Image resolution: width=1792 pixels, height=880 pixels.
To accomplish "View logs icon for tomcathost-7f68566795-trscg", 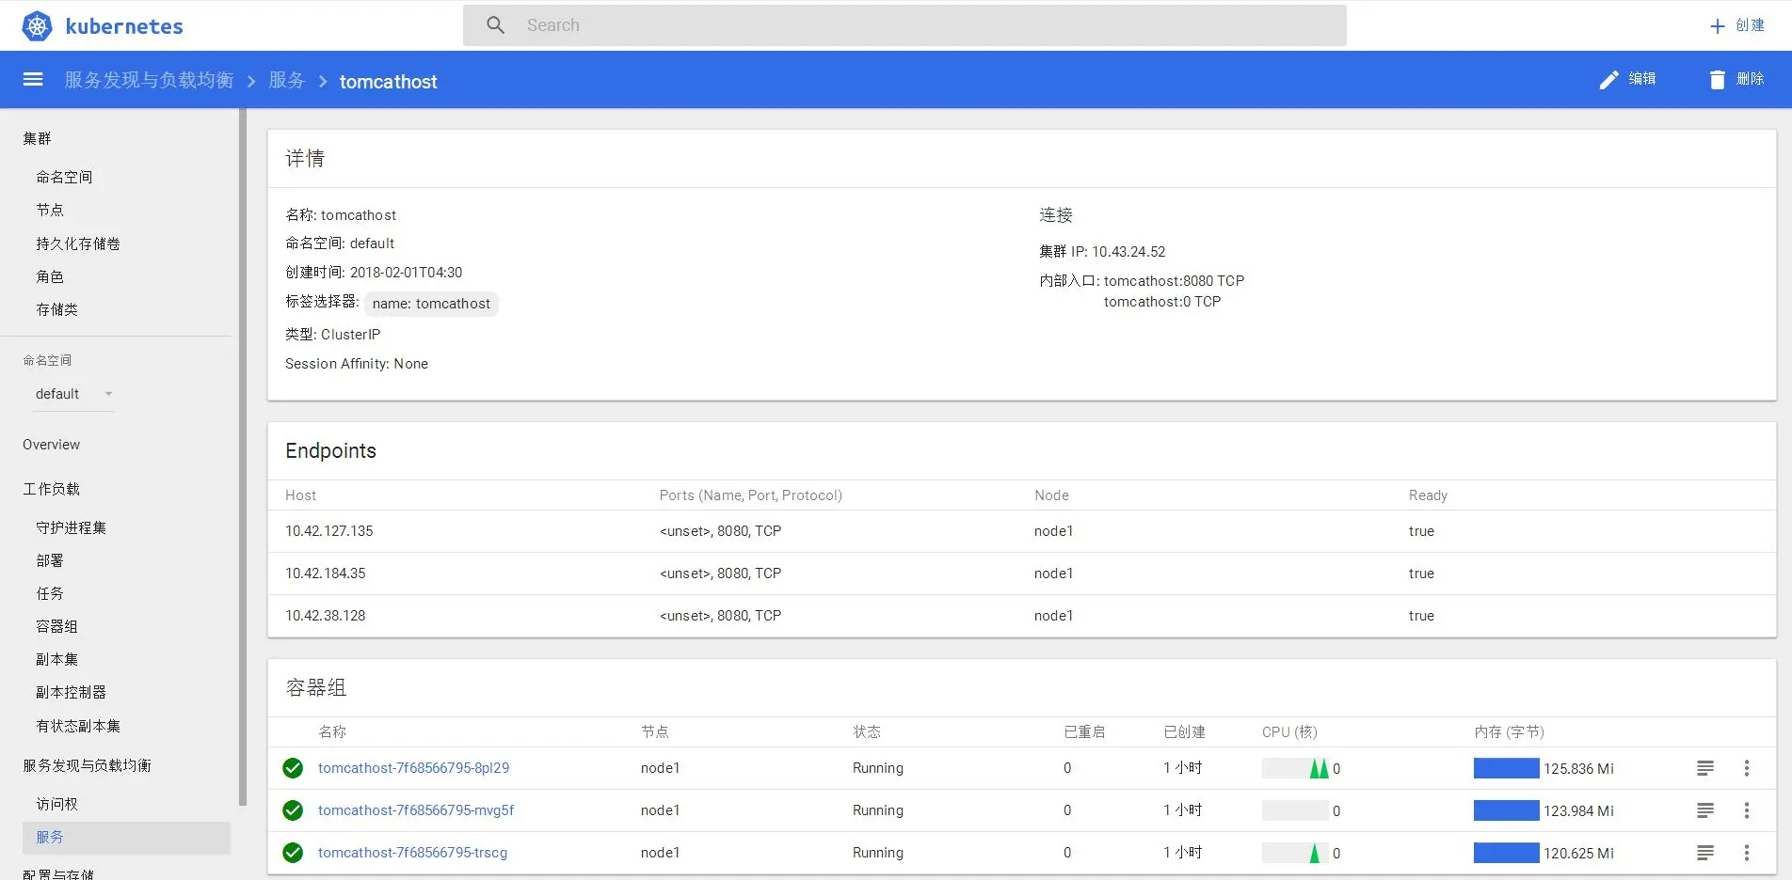I will 1705,853.
